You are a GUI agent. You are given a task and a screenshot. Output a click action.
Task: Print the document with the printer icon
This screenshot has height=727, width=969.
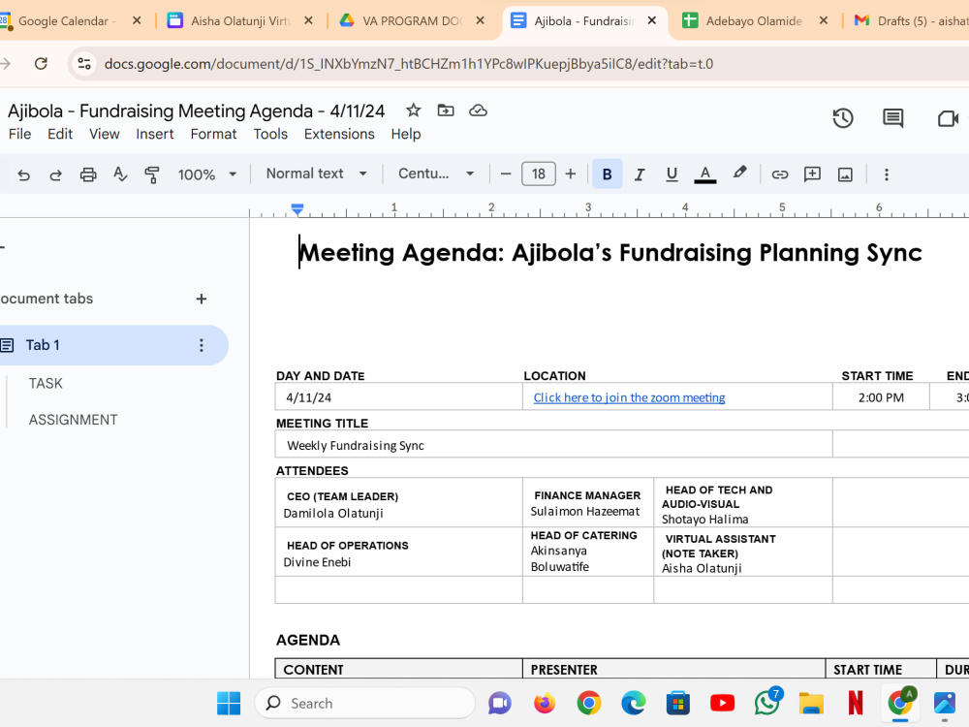pyautogui.click(x=88, y=174)
